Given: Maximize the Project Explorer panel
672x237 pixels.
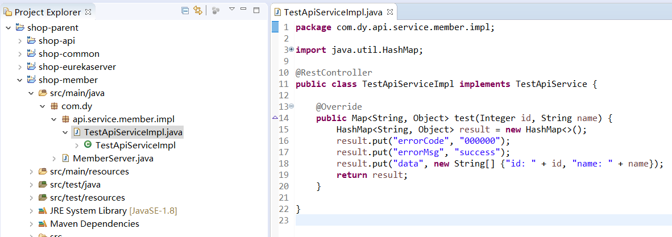Looking at the screenshot, I should tap(256, 10).
